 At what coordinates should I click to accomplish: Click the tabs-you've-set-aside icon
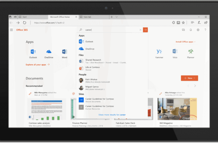[x=10, y=17]
